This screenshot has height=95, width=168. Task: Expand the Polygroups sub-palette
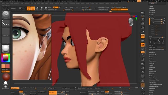pos(152,67)
